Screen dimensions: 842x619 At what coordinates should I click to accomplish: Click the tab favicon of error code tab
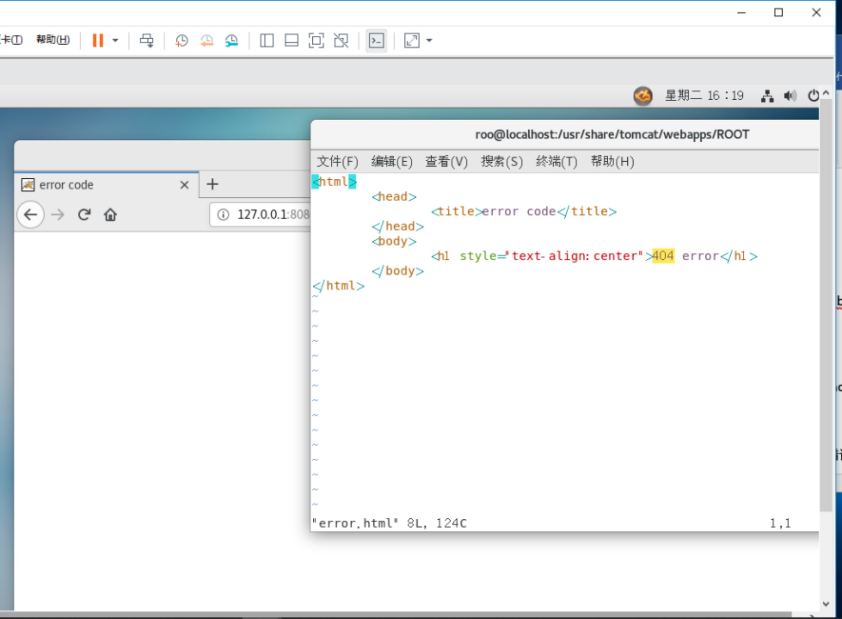coord(28,185)
